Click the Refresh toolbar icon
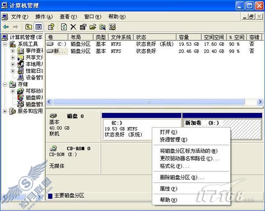265x211 pixels. pyautogui.click(x=64, y=27)
